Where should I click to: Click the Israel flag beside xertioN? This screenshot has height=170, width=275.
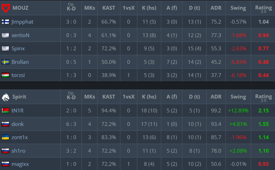pyautogui.click(x=5, y=35)
